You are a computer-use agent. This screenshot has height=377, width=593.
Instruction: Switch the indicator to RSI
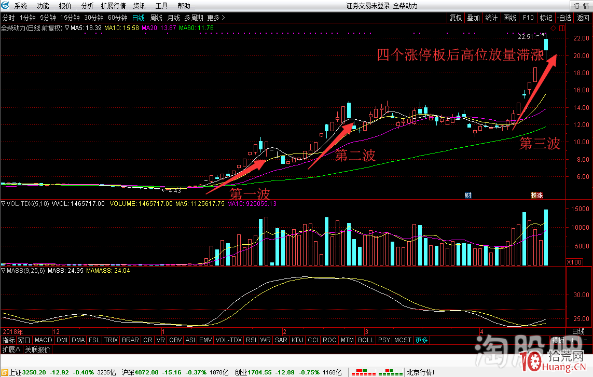251,340
